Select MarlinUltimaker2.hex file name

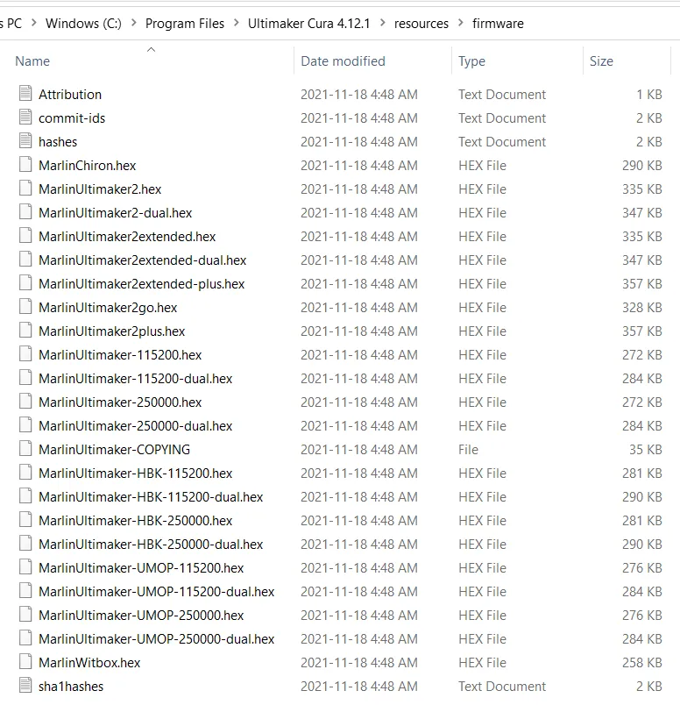point(100,189)
